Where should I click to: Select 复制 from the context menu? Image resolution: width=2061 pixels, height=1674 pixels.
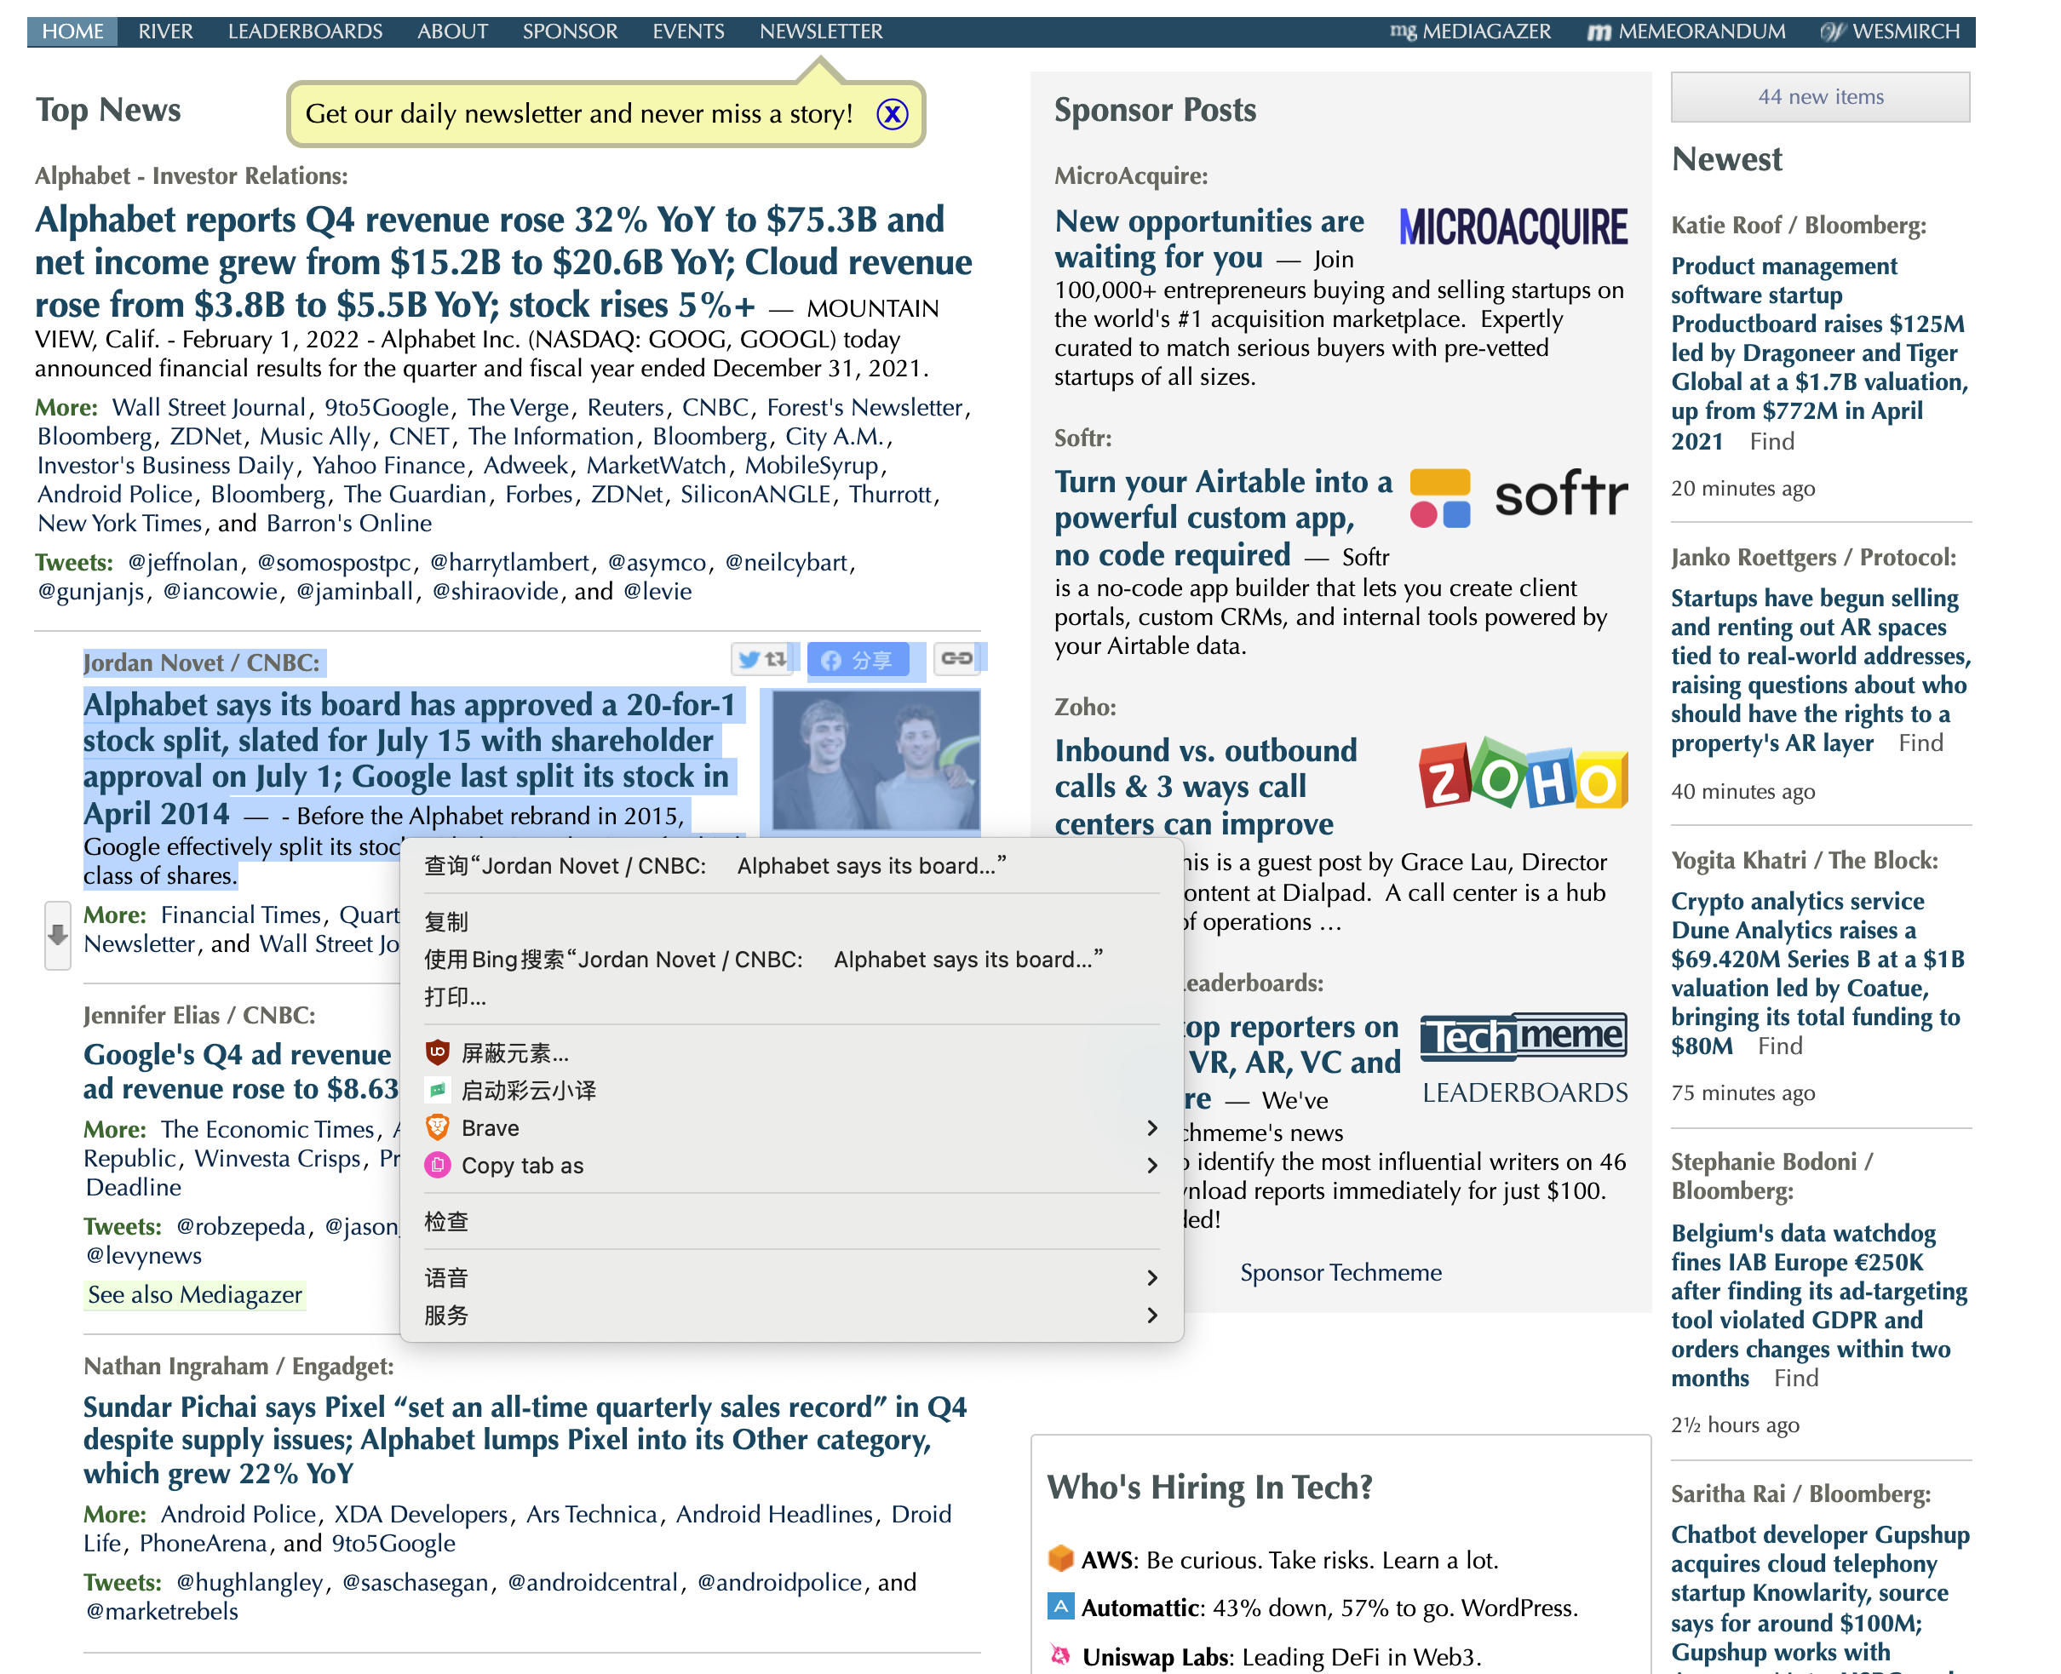pos(446,922)
